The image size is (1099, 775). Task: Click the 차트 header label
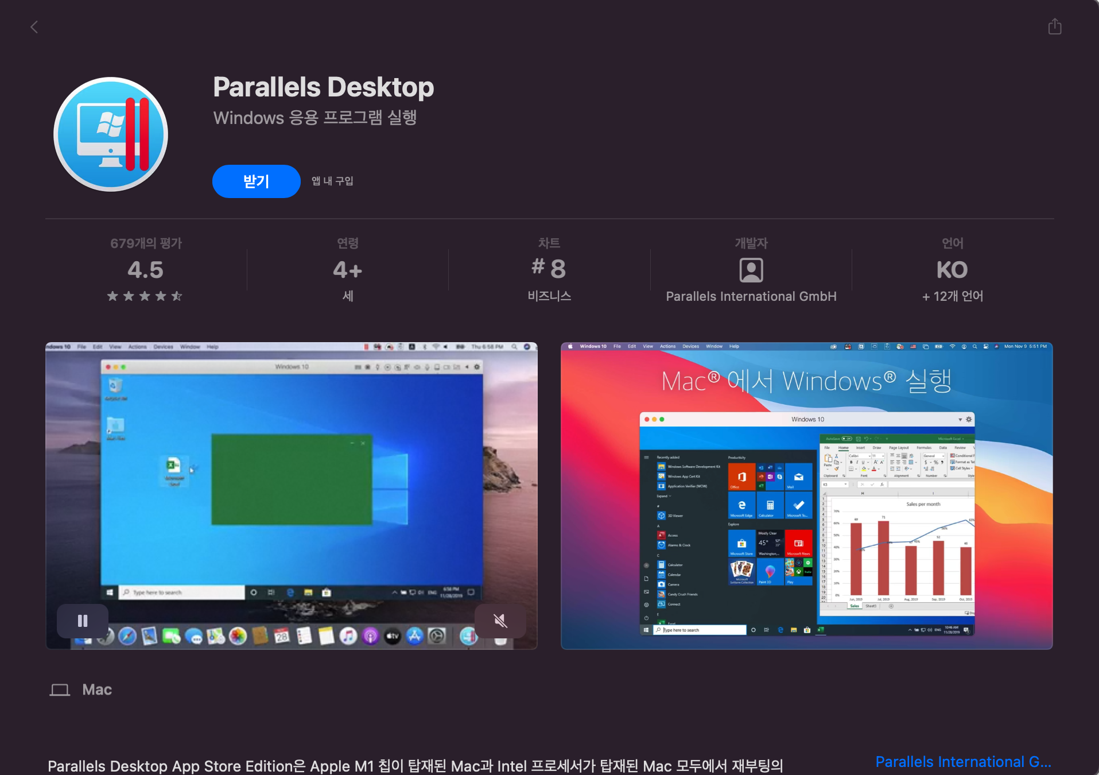point(549,243)
